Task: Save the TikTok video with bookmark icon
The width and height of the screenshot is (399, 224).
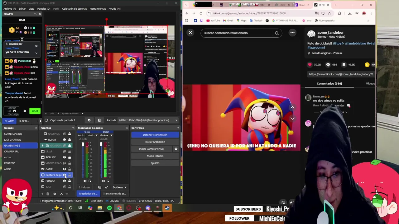Action: pyautogui.click(x=344, y=64)
